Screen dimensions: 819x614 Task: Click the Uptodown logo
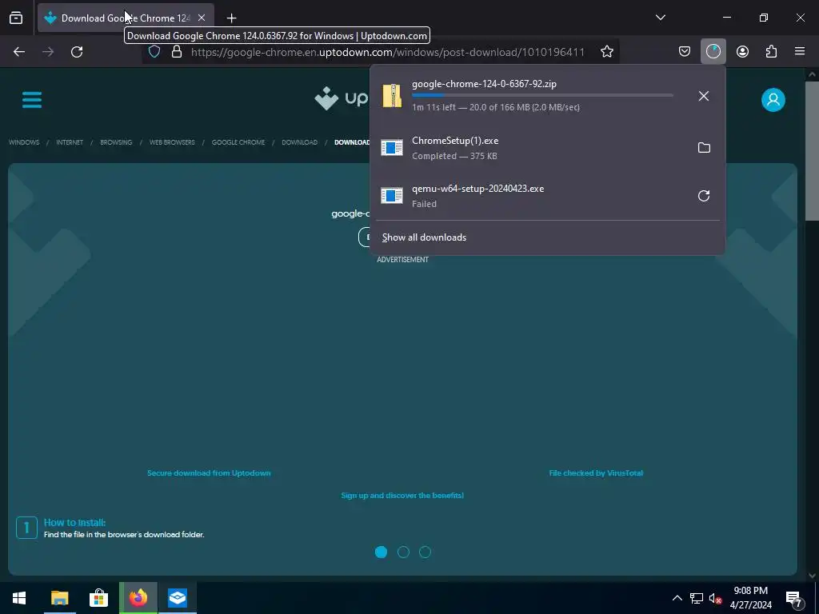coord(342,98)
